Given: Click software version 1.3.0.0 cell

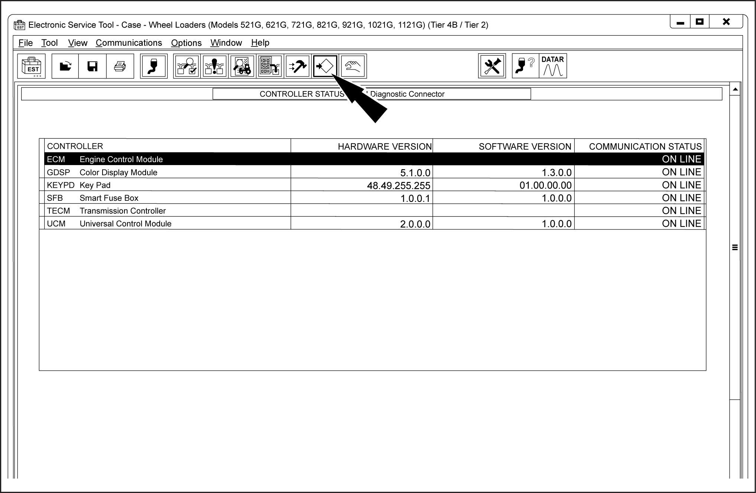Looking at the screenshot, I should 504,173.
